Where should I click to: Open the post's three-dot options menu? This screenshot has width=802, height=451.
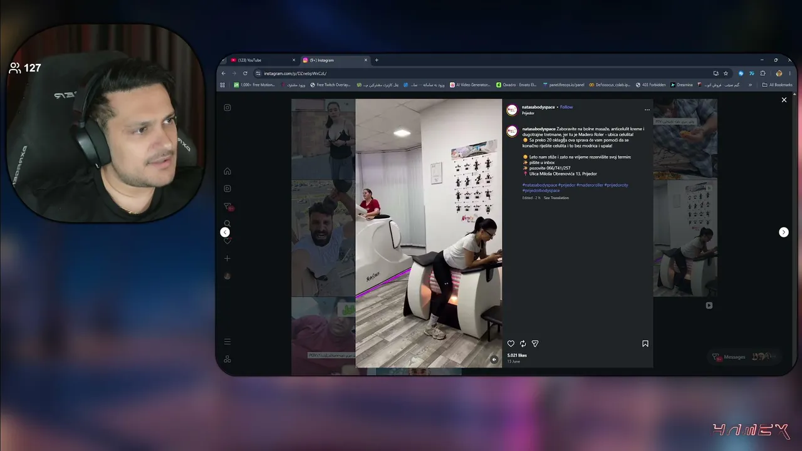(x=647, y=110)
